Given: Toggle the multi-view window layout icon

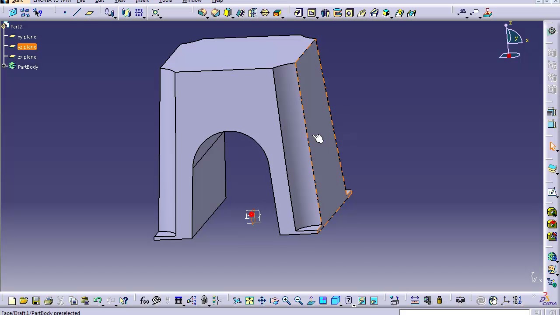Looking at the screenshot, I should coord(323,301).
